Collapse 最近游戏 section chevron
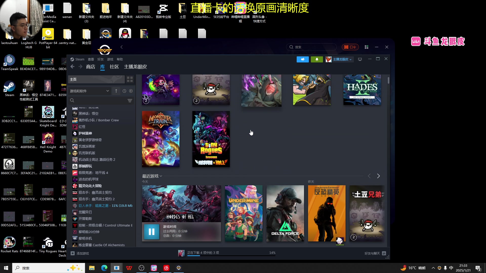Viewport: 486px width, 273px height. pos(161,176)
